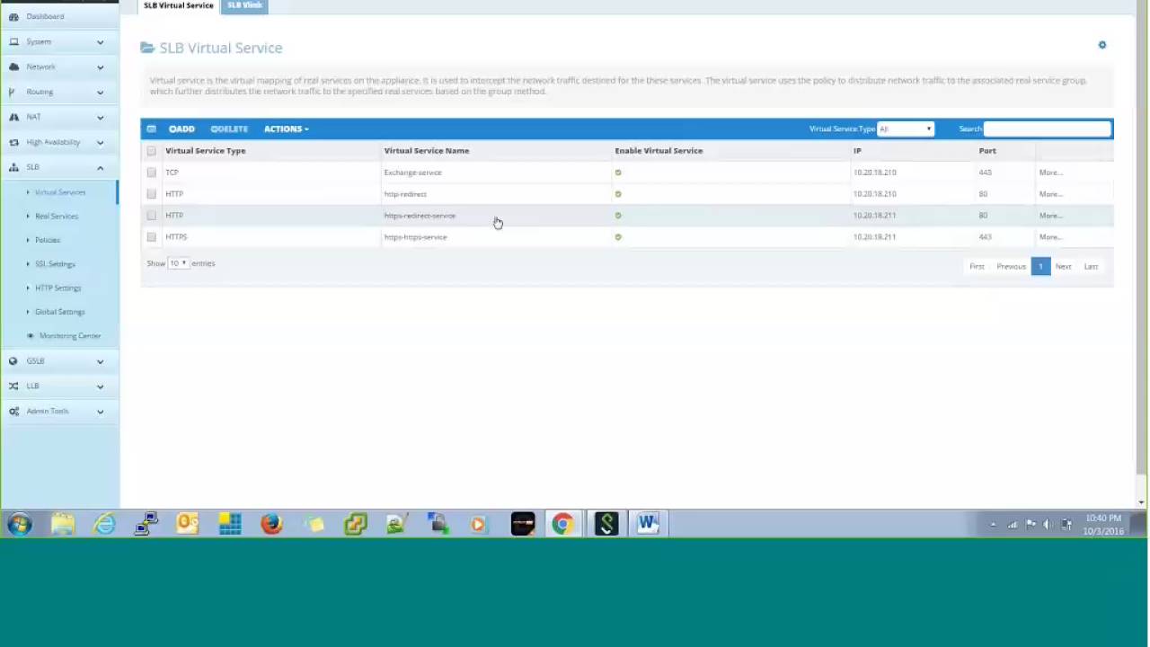Switch to the second SLB tab
The width and height of the screenshot is (1150, 647).
[x=244, y=5]
